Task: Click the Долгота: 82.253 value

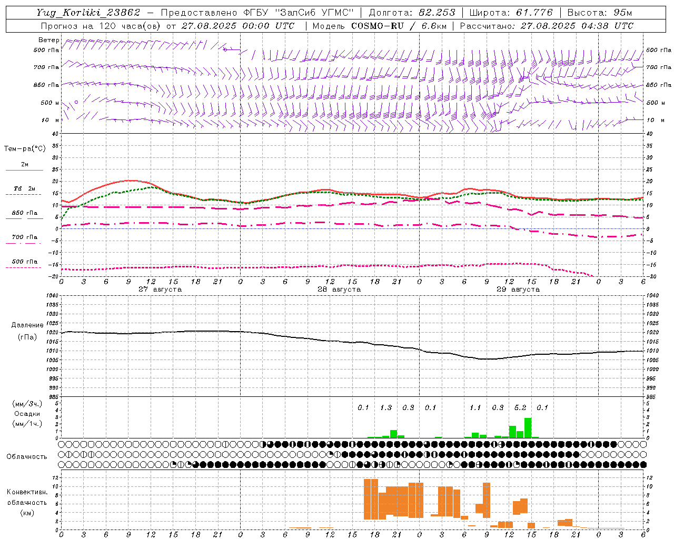Action: click(x=412, y=13)
